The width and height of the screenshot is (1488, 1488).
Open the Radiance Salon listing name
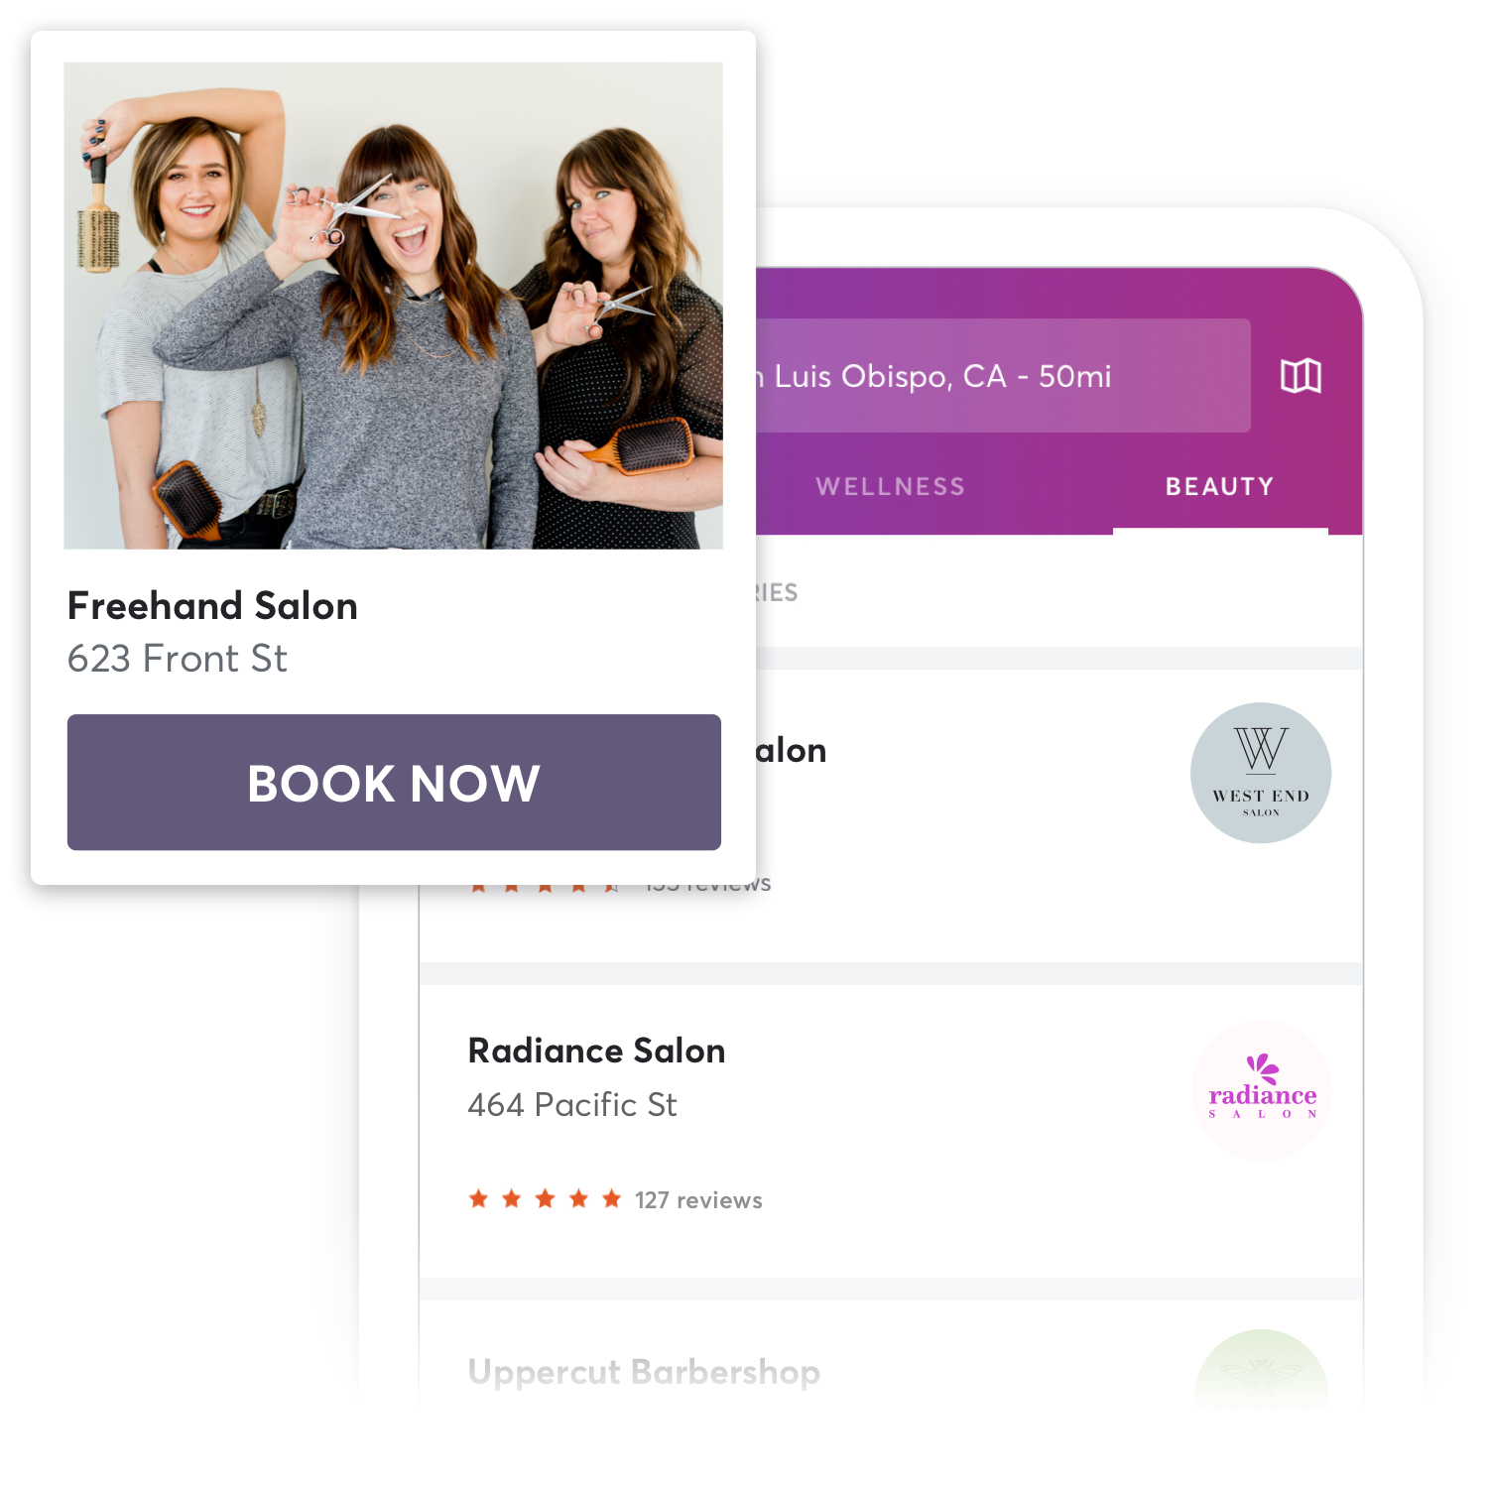pyautogui.click(x=596, y=1051)
